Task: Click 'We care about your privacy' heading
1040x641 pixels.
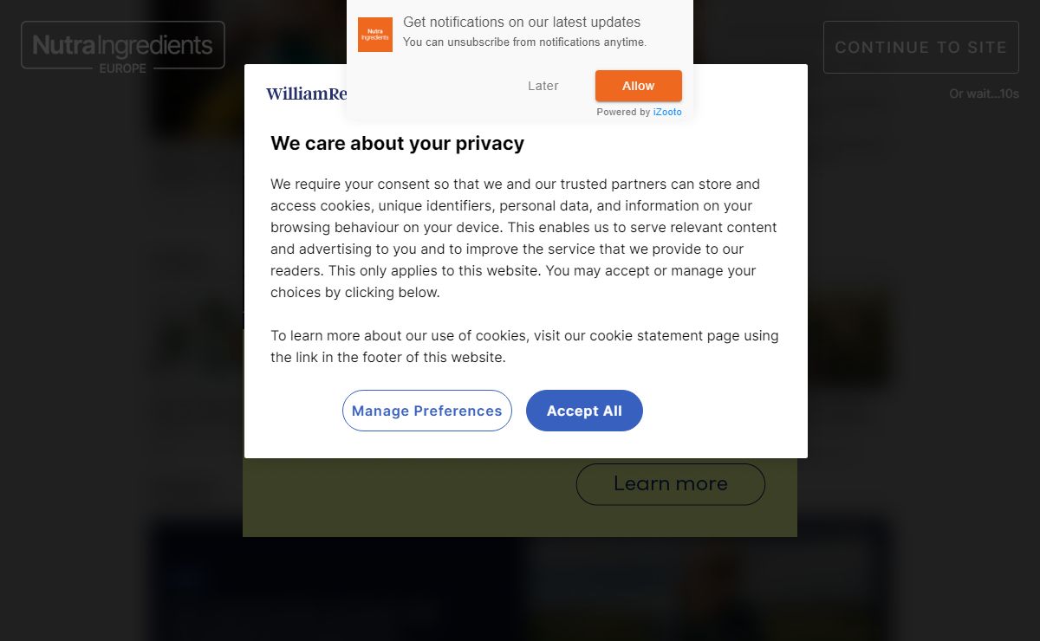Action: 398,143
